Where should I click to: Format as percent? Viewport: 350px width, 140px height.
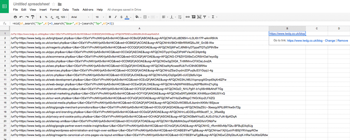(x=46, y=17)
